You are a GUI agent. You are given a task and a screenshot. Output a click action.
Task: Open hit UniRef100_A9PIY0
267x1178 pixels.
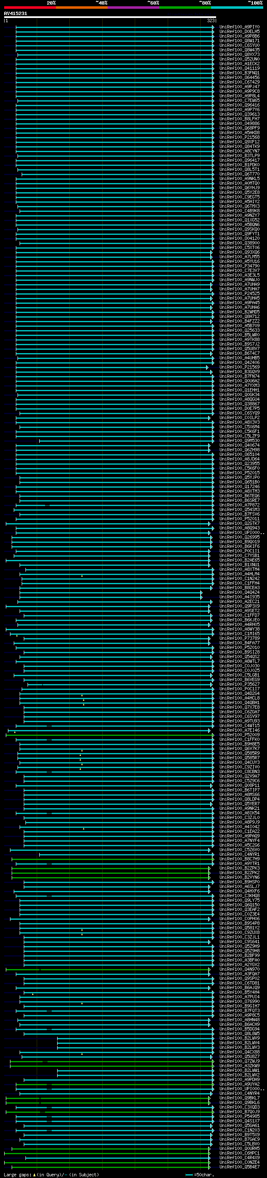[239, 27]
